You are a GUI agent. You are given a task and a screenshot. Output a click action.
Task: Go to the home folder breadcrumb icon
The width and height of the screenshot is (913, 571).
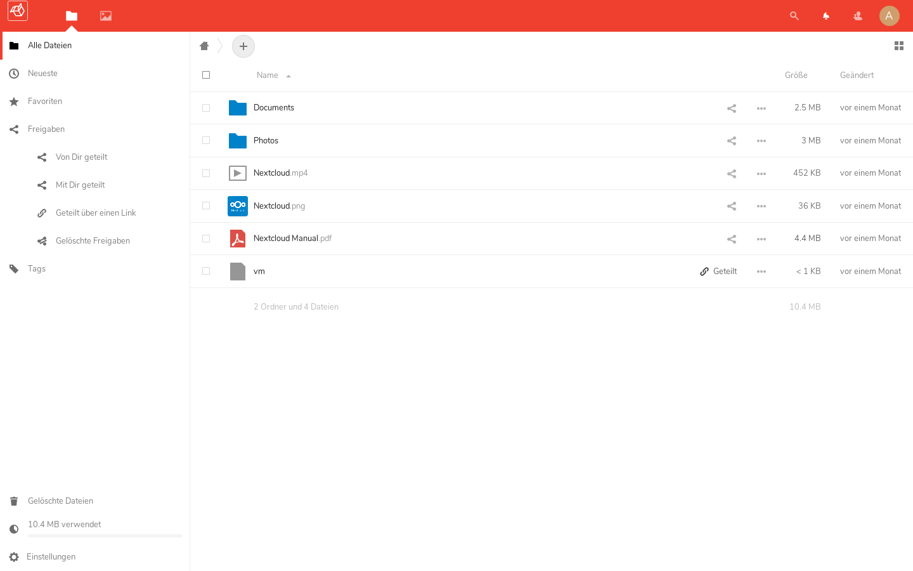(x=204, y=46)
